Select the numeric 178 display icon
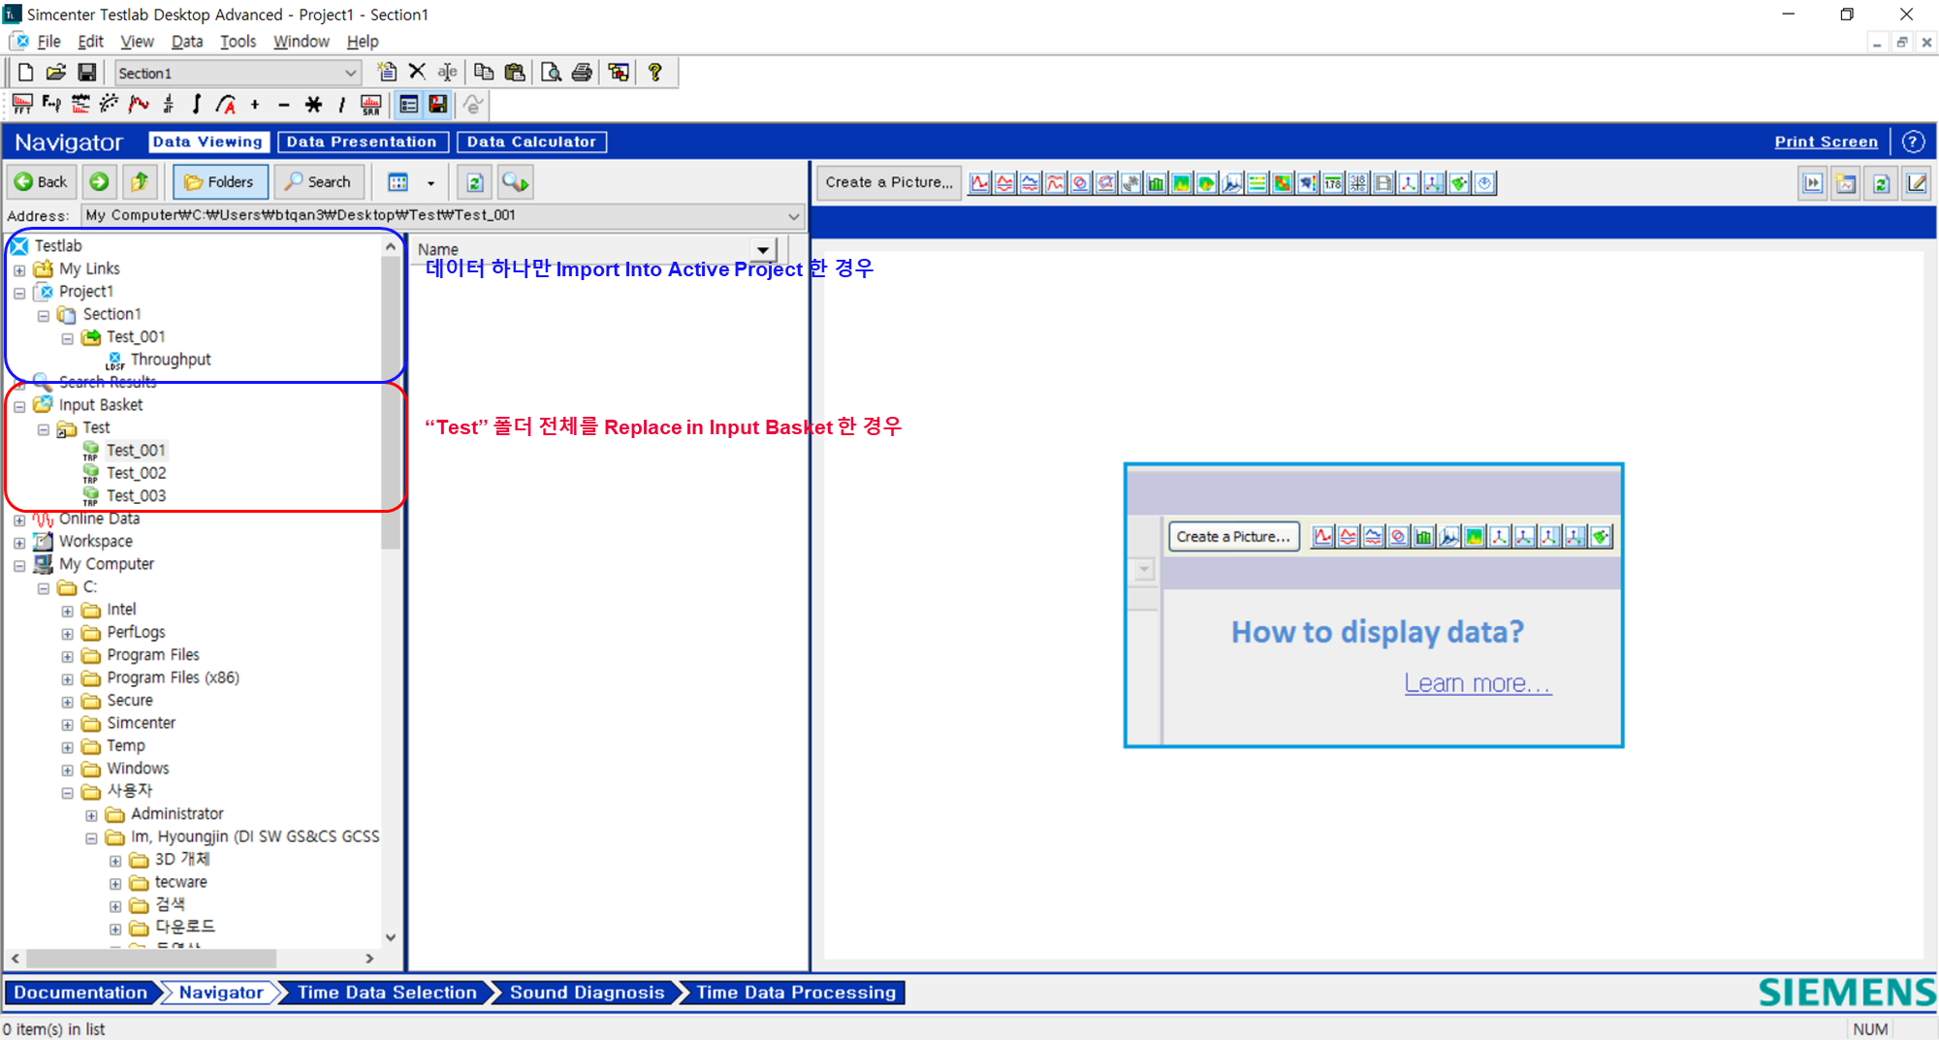 [1333, 183]
